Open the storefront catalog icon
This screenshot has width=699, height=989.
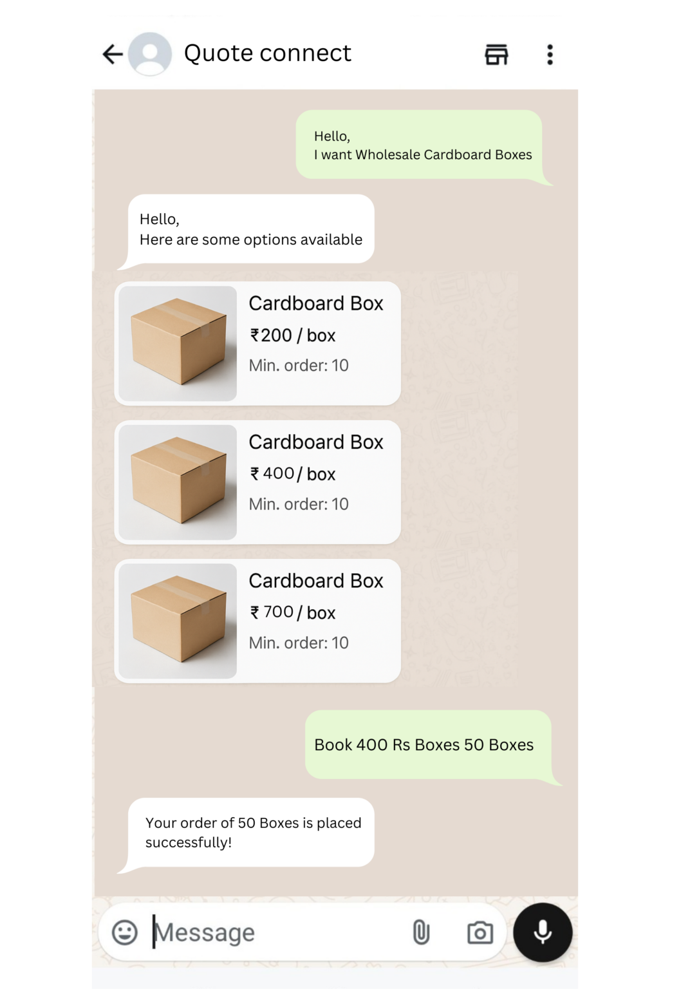pyautogui.click(x=496, y=55)
